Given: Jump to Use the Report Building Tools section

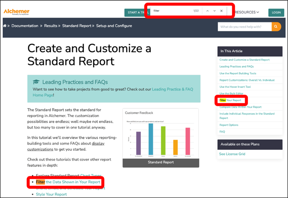Looking at the screenshot, I should 238,73.
